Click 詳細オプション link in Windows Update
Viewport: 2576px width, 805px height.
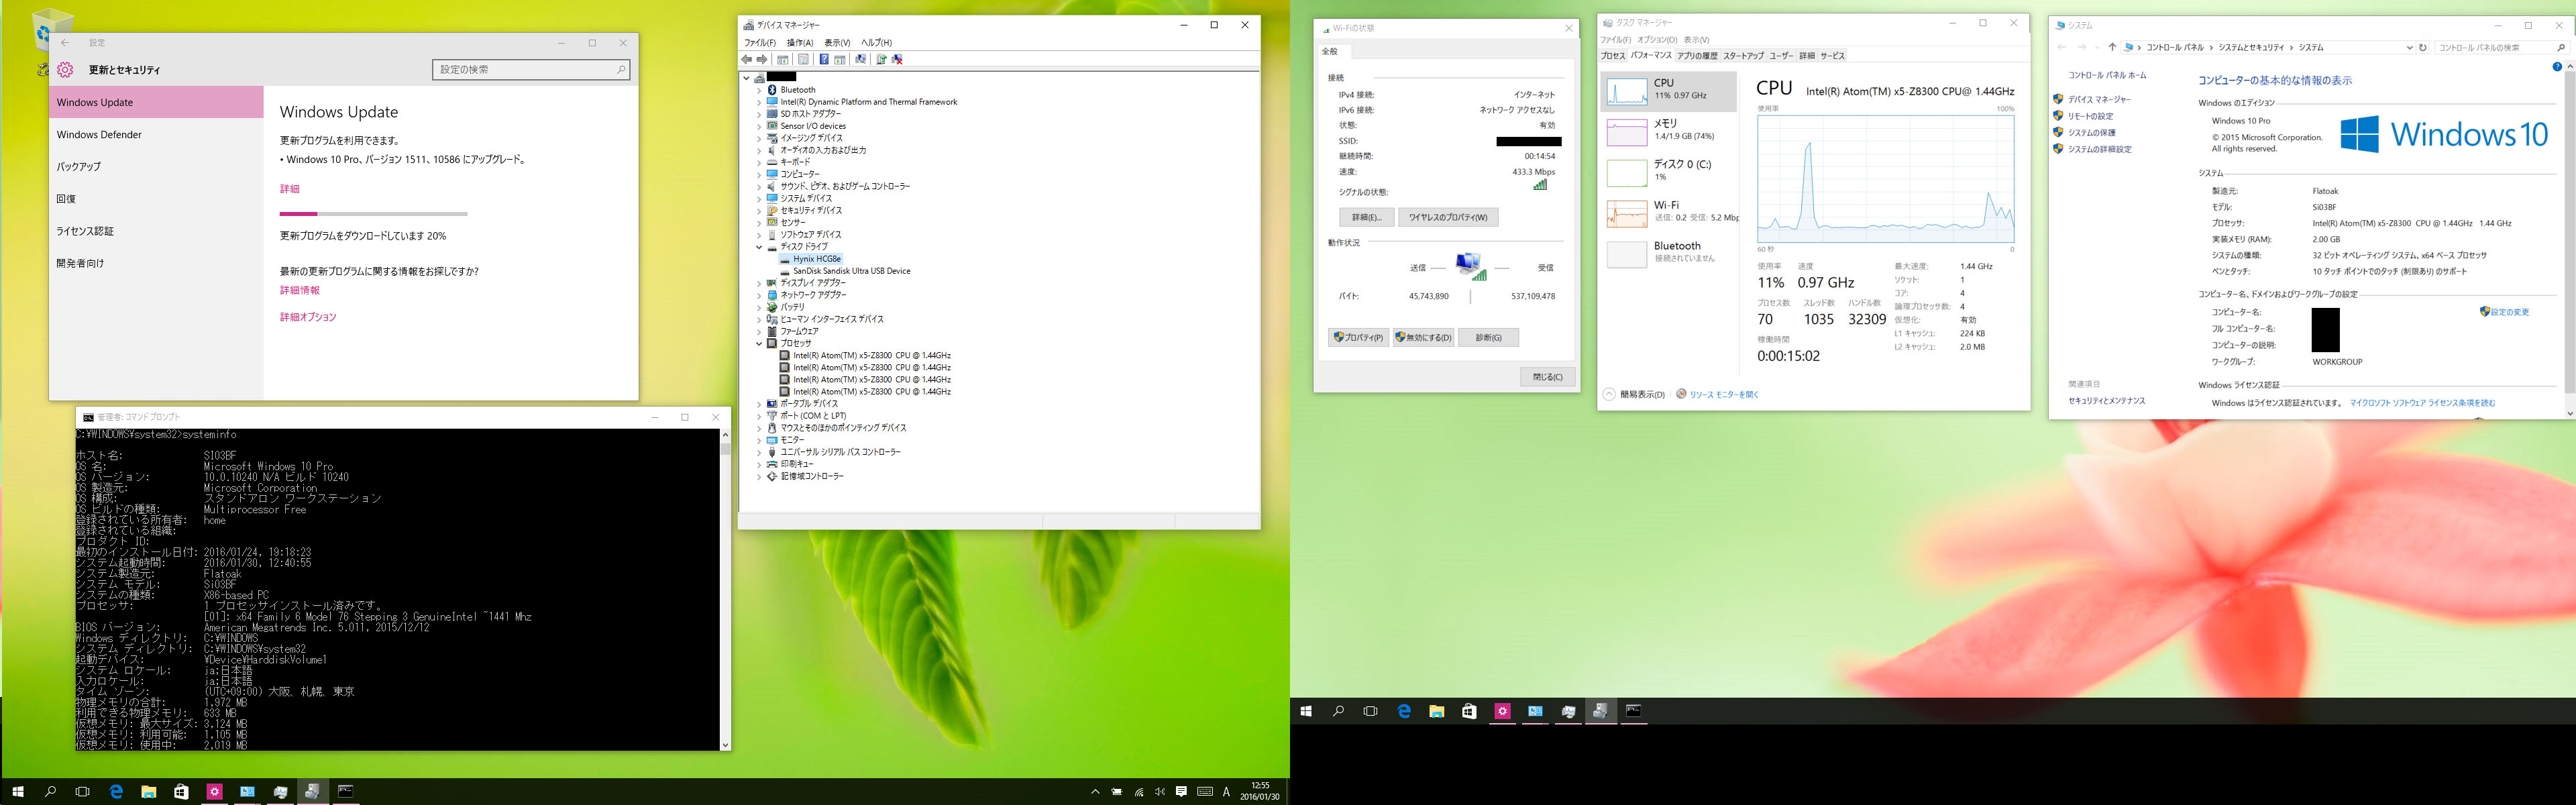click(x=308, y=317)
